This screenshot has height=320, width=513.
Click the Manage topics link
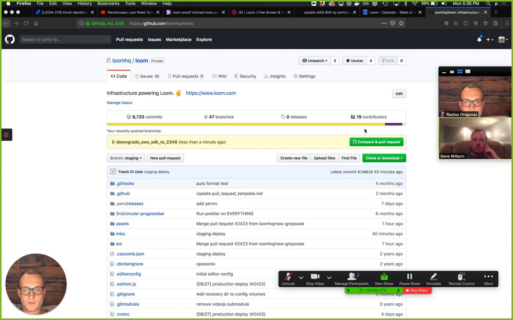(119, 103)
